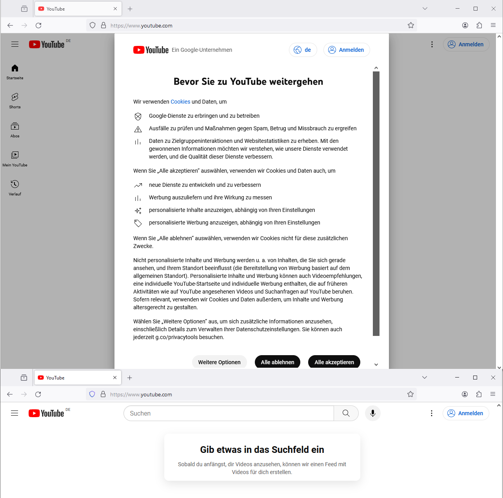
Task: Select the YouTube tab in the cookie-consent window
Action: [x=78, y=9]
